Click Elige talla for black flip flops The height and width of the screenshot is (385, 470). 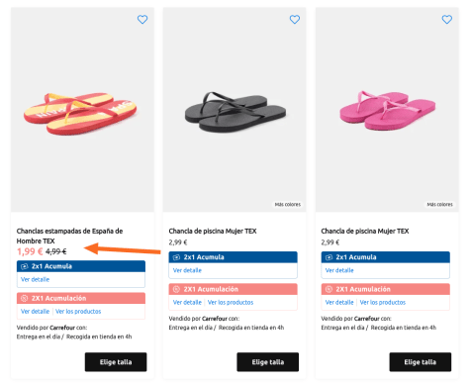pyautogui.click(x=268, y=362)
